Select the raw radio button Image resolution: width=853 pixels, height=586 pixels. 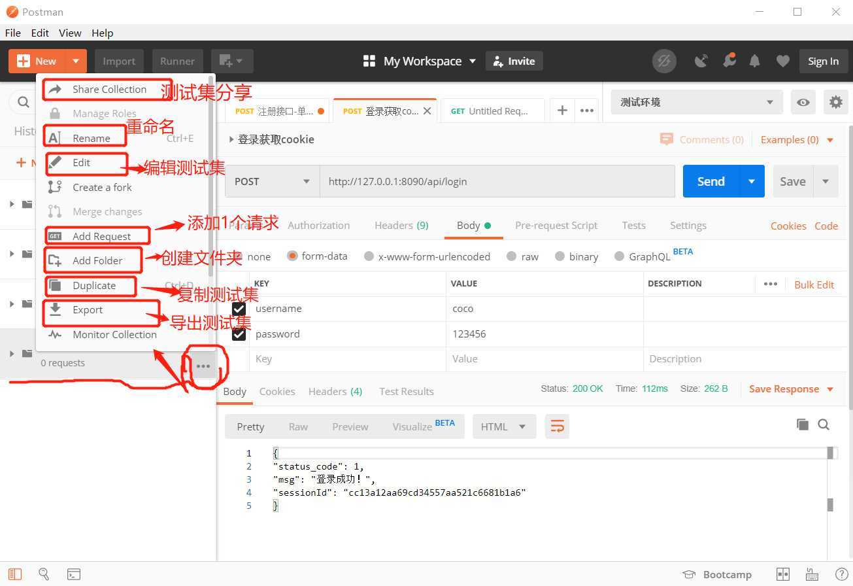point(511,256)
